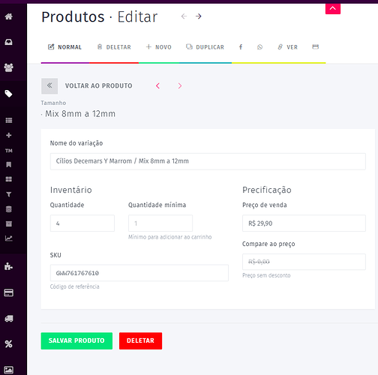Viewport: 378px width, 375px height.
Task: Go to previous variation with pink chevron
Action: (x=157, y=86)
